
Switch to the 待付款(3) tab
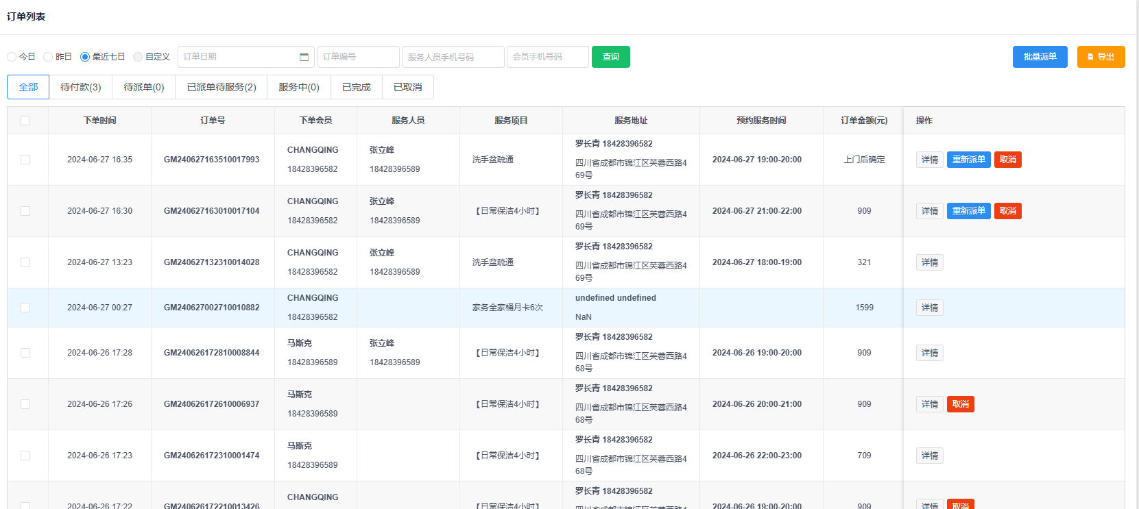tap(80, 87)
